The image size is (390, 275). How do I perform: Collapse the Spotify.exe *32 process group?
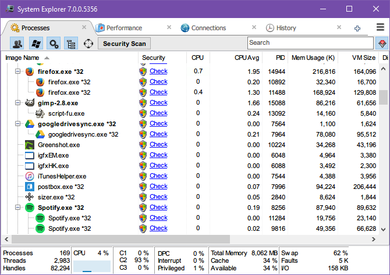pos(18,208)
